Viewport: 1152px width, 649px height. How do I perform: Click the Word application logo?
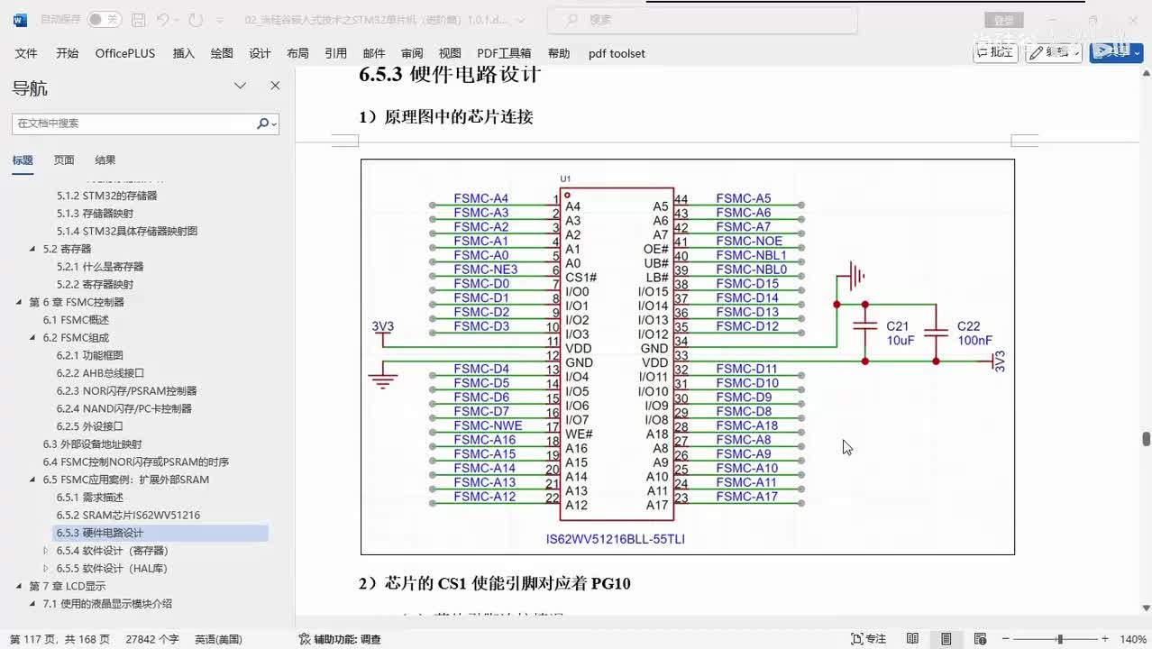[20, 20]
